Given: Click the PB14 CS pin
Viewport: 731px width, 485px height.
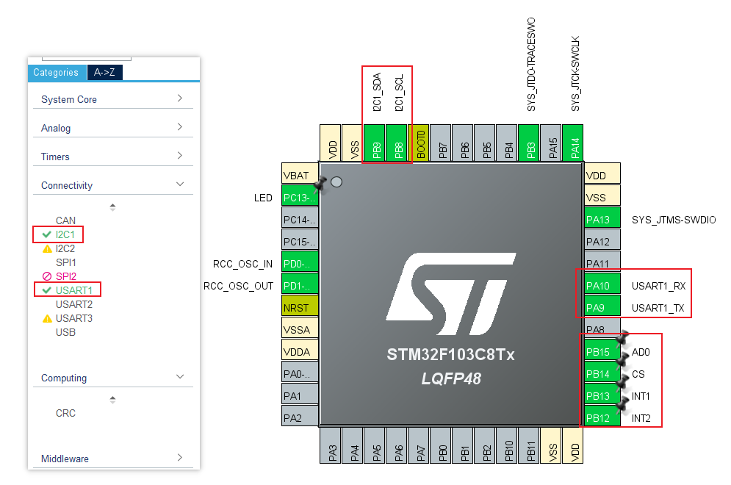Looking at the screenshot, I should tap(602, 371).
